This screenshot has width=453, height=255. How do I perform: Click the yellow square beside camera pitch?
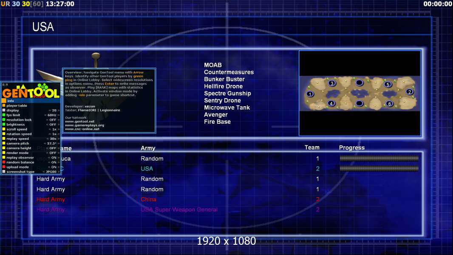[4, 143]
